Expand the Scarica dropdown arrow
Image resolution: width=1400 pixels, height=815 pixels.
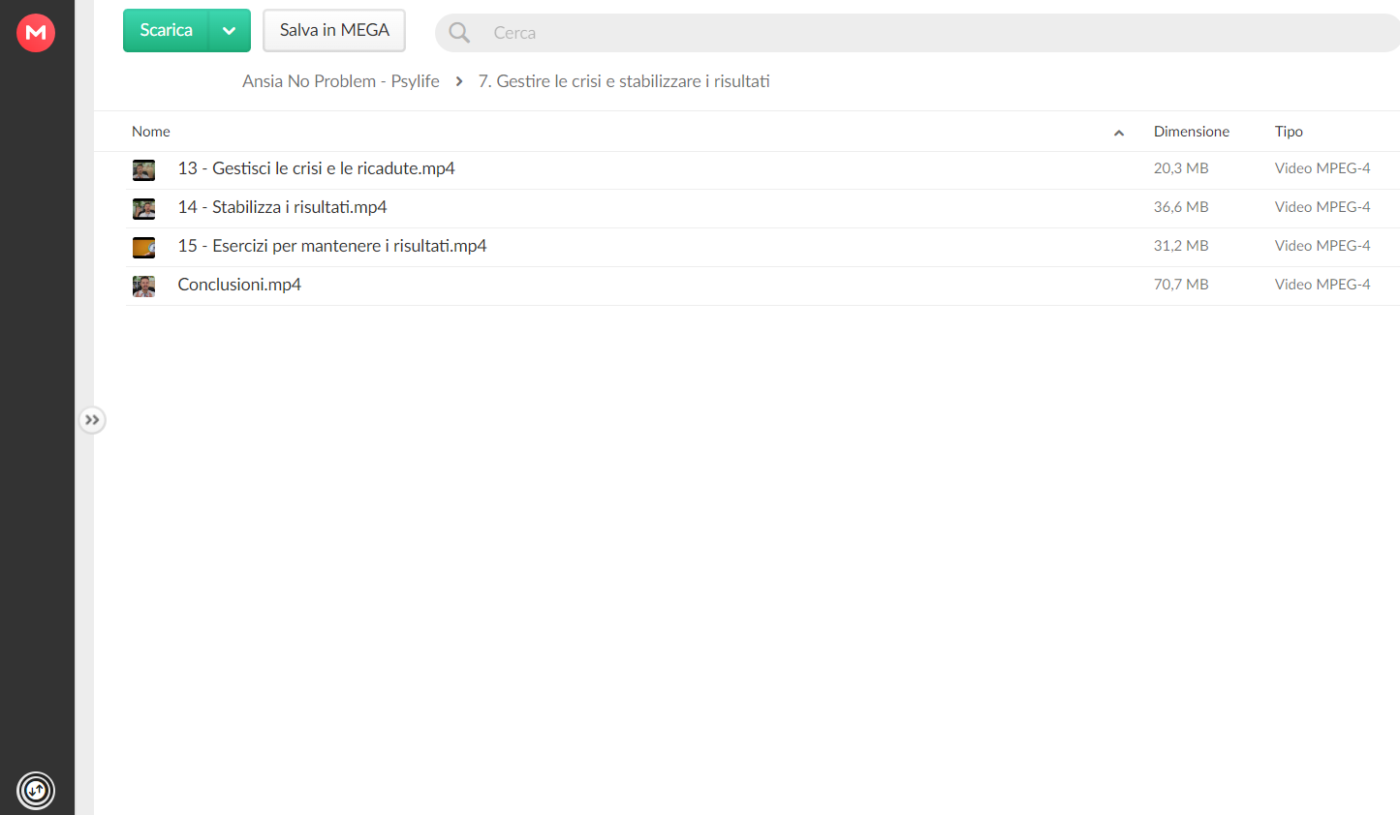coord(230,30)
